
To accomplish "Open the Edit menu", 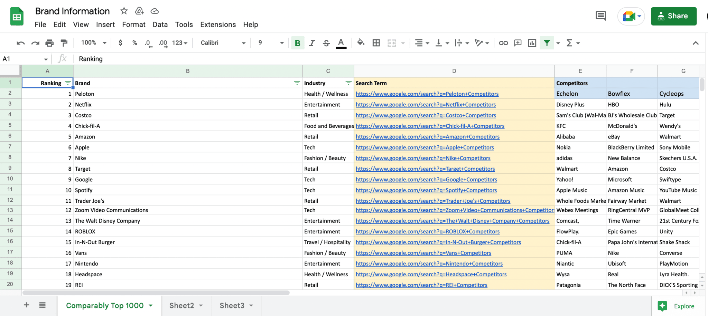I will (x=59, y=25).
